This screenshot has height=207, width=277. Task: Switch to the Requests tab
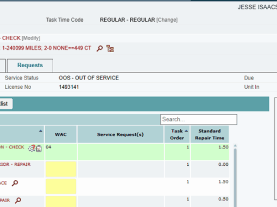tap(30, 66)
